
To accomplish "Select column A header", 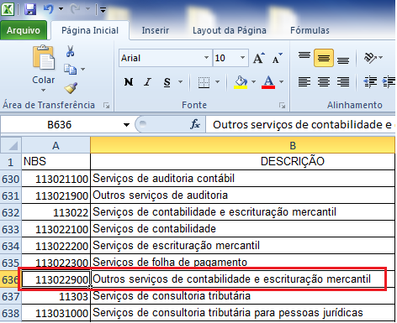I will (56, 145).
